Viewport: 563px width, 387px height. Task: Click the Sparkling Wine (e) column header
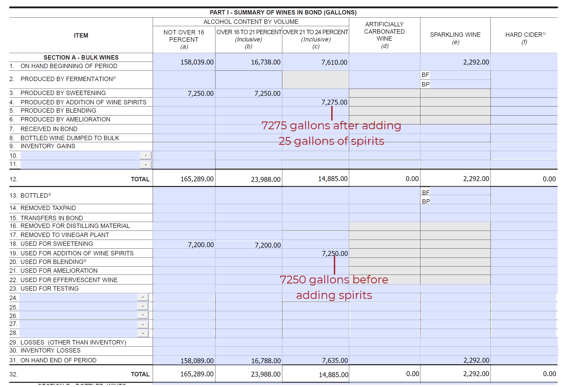455,38
